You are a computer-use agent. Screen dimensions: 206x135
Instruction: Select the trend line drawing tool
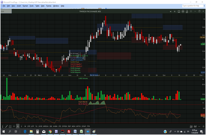point(6,126)
